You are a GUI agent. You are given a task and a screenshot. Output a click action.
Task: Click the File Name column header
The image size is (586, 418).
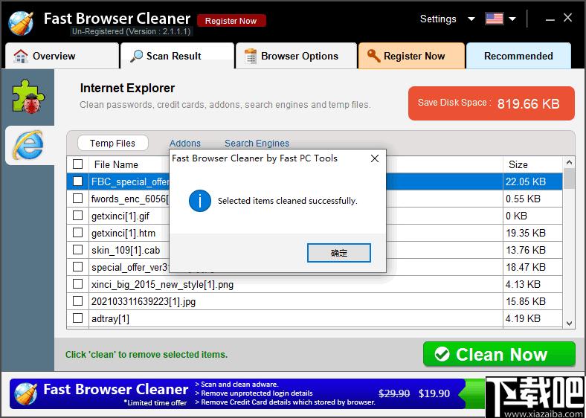click(116, 164)
